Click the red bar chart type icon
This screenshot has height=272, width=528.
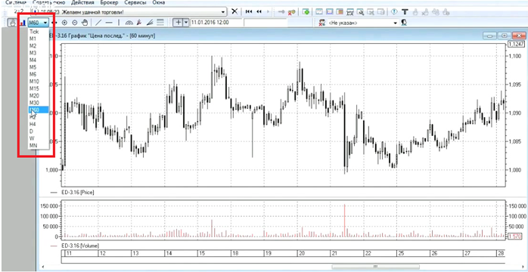coord(23,23)
